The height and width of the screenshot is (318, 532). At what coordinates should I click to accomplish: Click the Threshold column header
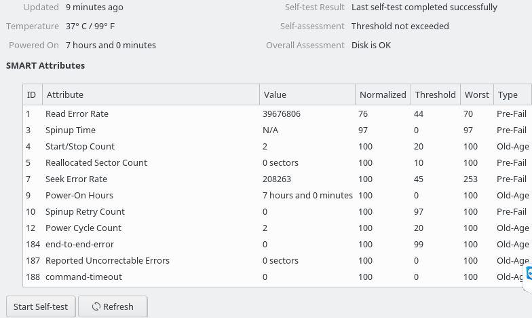click(x=435, y=95)
